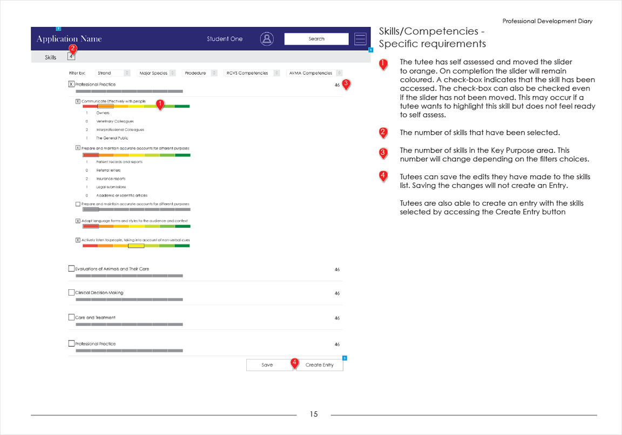Check the Clinical Decision Making box
Screen dimensions: 622x435
click(x=71, y=292)
